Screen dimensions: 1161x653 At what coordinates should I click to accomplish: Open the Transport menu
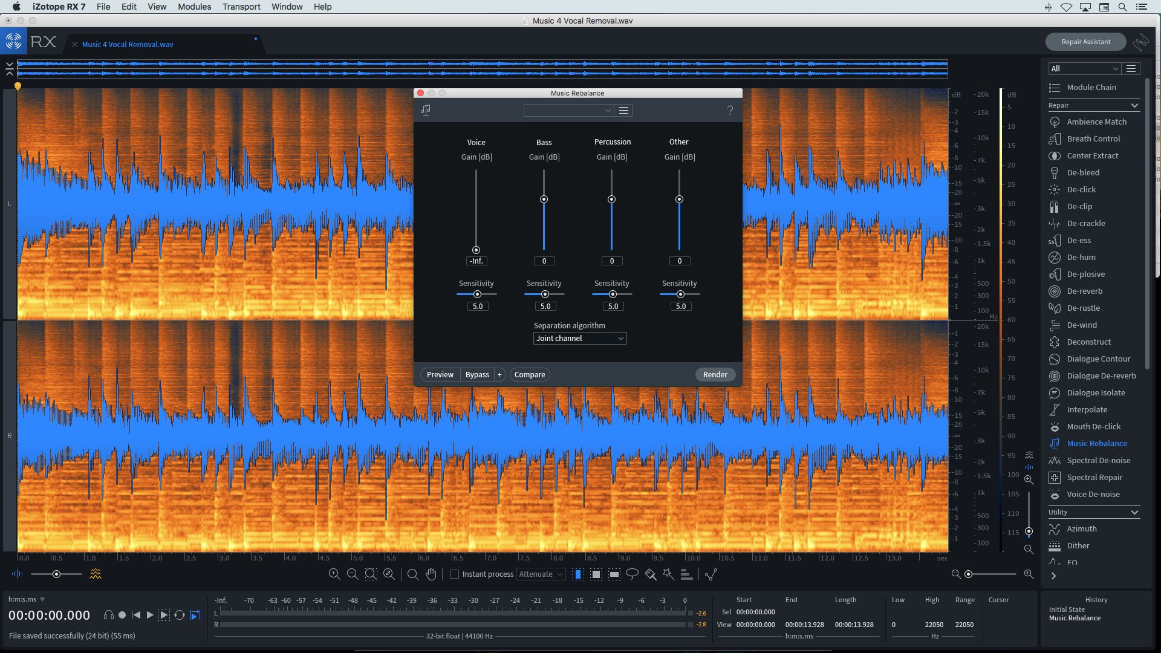click(x=239, y=7)
